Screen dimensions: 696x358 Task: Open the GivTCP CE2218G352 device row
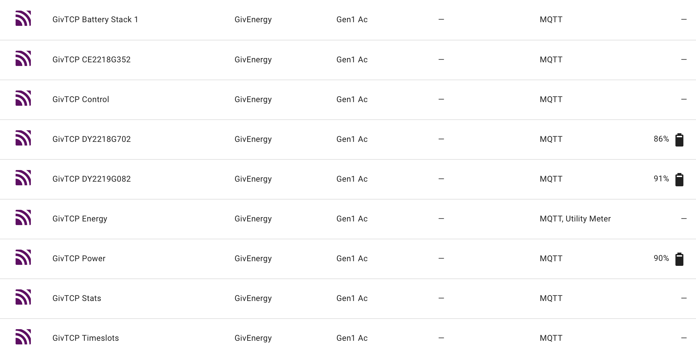pos(348,60)
